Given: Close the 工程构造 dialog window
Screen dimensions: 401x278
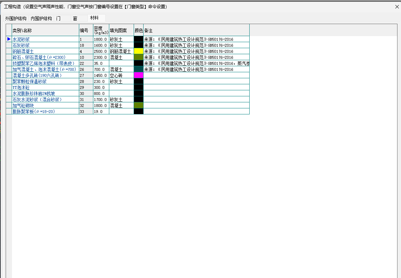Looking at the screenshot, I should [x=397, y=6].
